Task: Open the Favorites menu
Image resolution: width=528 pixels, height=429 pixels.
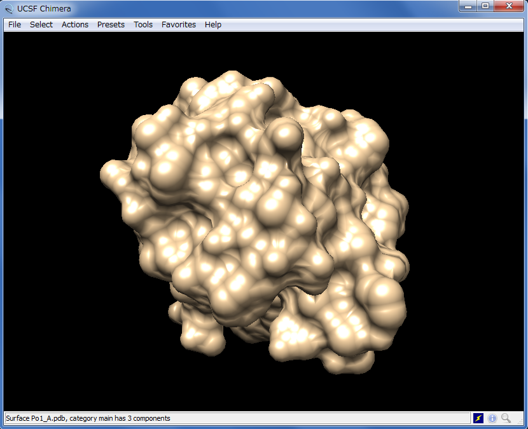Action: [179, 25]
